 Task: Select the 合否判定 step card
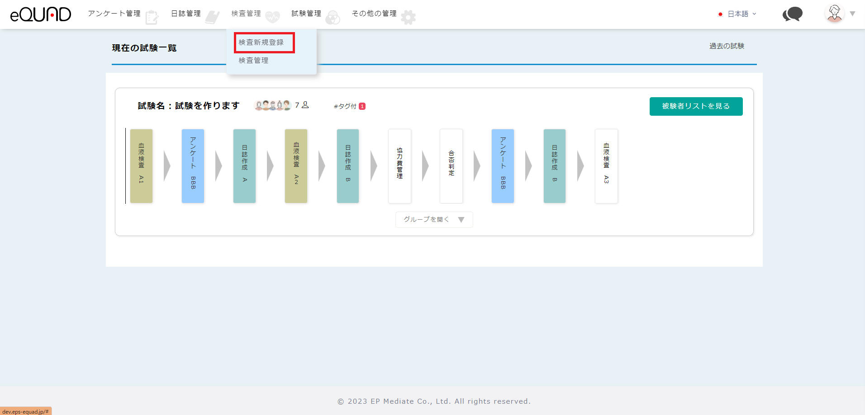(x=451, y=166)
